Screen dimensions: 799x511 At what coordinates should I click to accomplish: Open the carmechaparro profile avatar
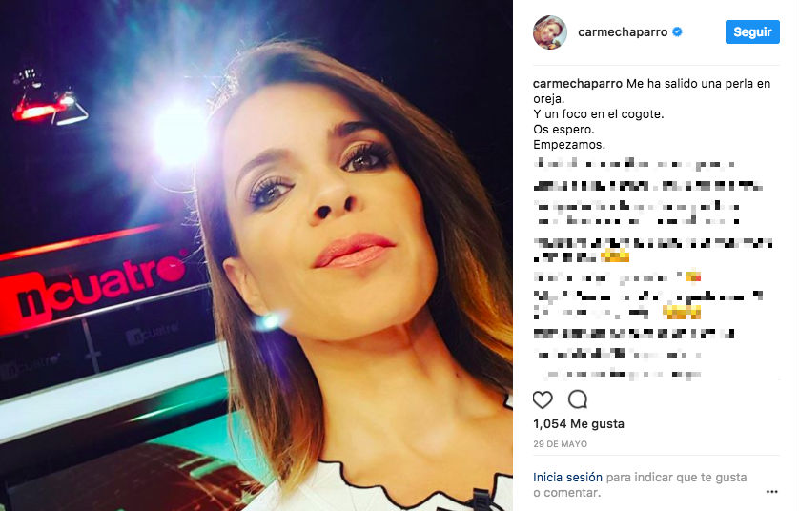(x=550, y=32)
